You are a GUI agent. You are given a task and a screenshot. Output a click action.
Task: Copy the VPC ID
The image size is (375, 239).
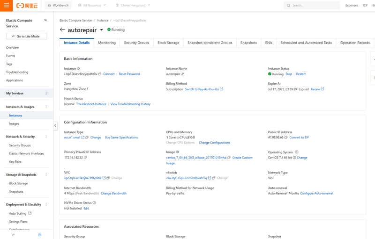(108, 178)
